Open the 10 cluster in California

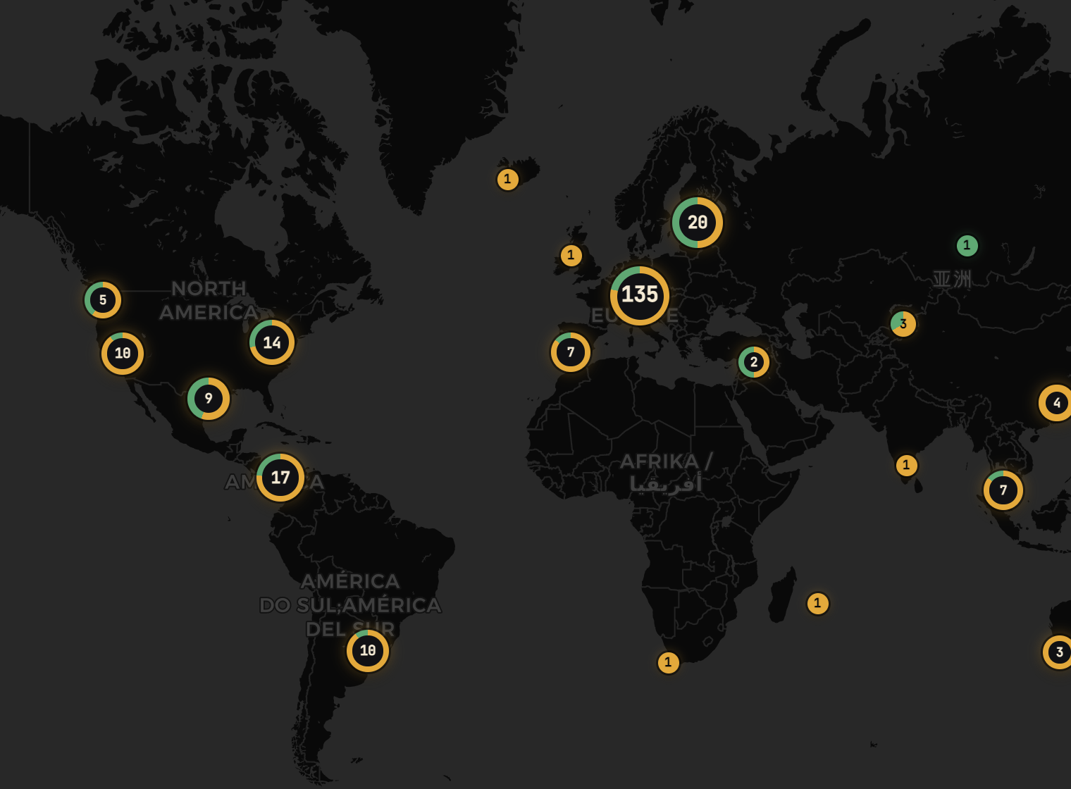point(123,354)
